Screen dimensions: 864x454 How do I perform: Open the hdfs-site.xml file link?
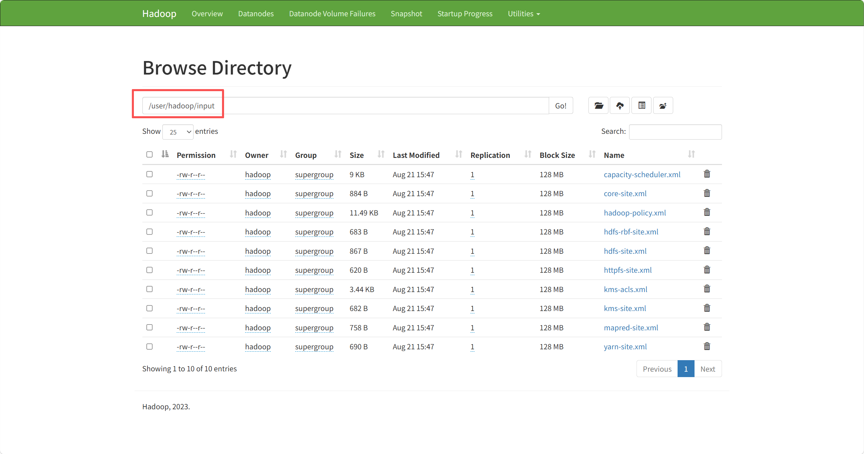pos(625,251)
